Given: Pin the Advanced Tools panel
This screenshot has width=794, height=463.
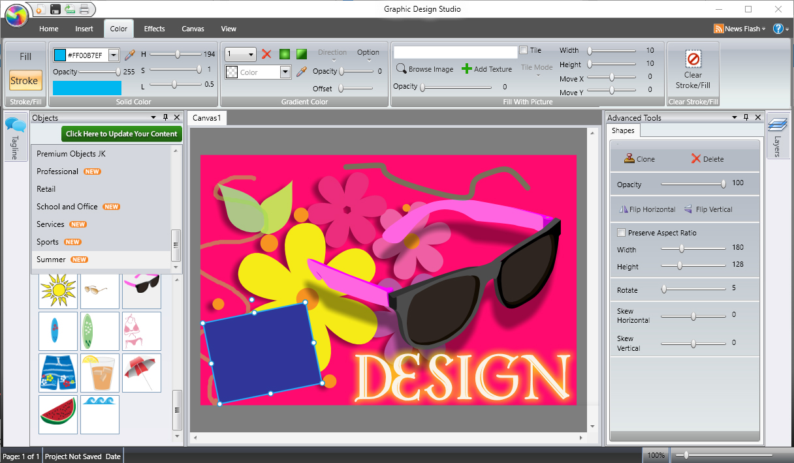Looking at the screenshot, I should click(x=746, y=117).
